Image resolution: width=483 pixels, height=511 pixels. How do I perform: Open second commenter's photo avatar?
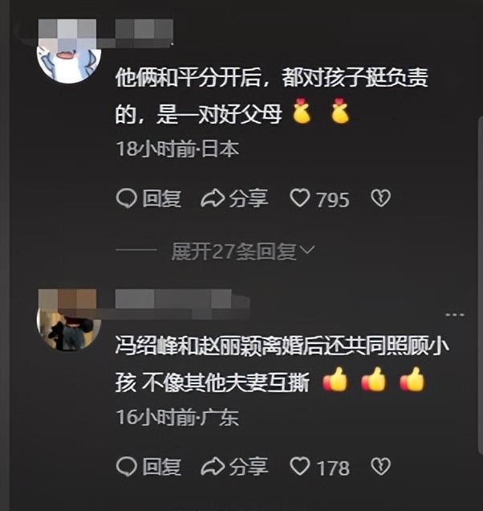click(x=69, y=321)
